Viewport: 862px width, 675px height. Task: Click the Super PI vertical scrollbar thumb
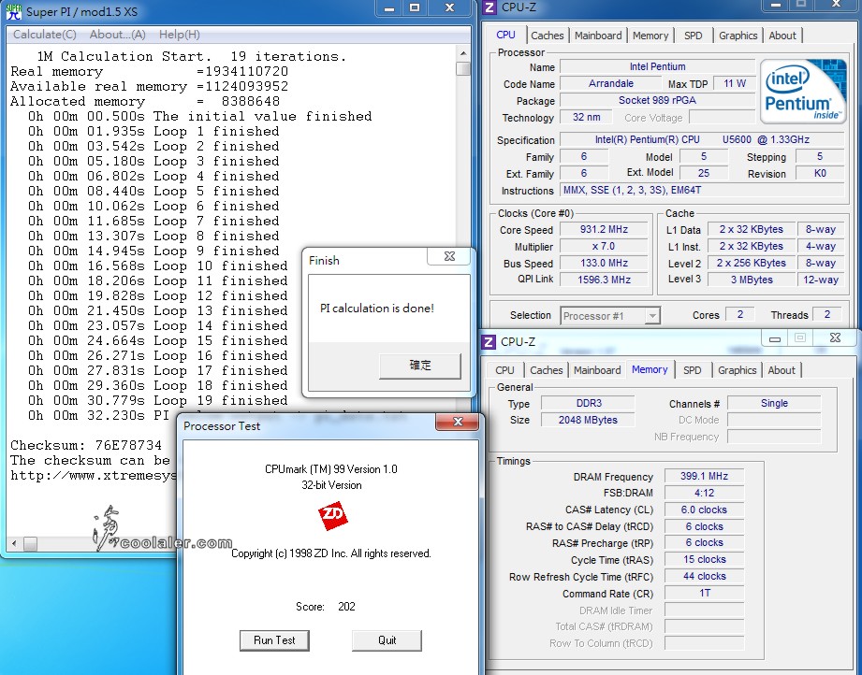coord(463,68)
